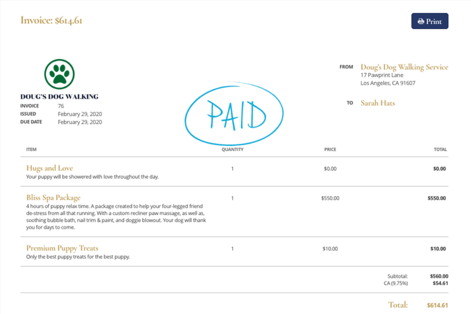Viewport: 471px width, 314px height.
Task: Click the gold Invoice amount heading
Action: (51, 21)
